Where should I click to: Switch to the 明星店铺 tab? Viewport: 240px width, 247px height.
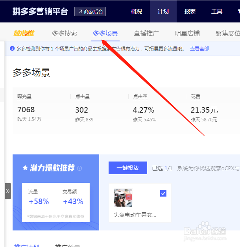click(187, 33)
